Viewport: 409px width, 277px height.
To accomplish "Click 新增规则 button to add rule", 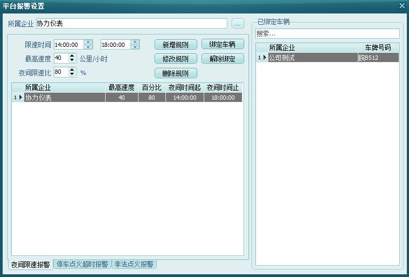I will [x=176, y=45].
